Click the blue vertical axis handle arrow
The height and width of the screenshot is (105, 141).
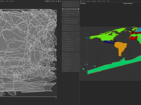pyautogui.click(x=87, y=64)
